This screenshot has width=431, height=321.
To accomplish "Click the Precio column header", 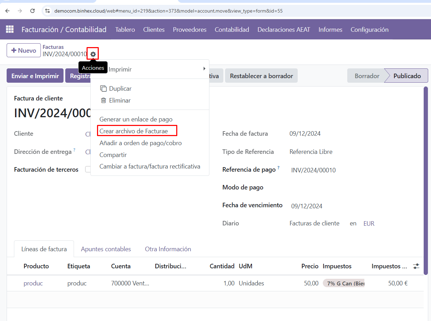I will (310, 266).
